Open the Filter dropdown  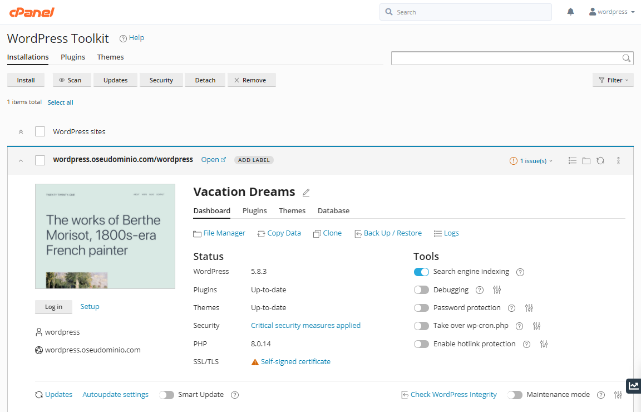pos(613,80)
